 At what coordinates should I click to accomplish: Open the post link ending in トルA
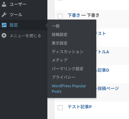103,52
